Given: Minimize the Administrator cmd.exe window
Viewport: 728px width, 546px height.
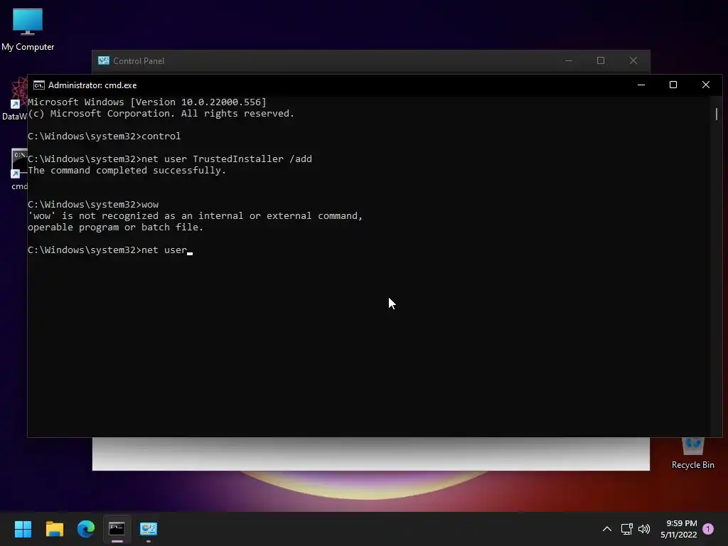Looking at the screenshot, I should click(641, 85).
